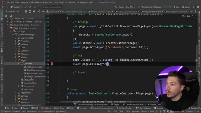
Task: Click the errors count indicator in editor
Action: pyautogui.click(x=184, y=16)
